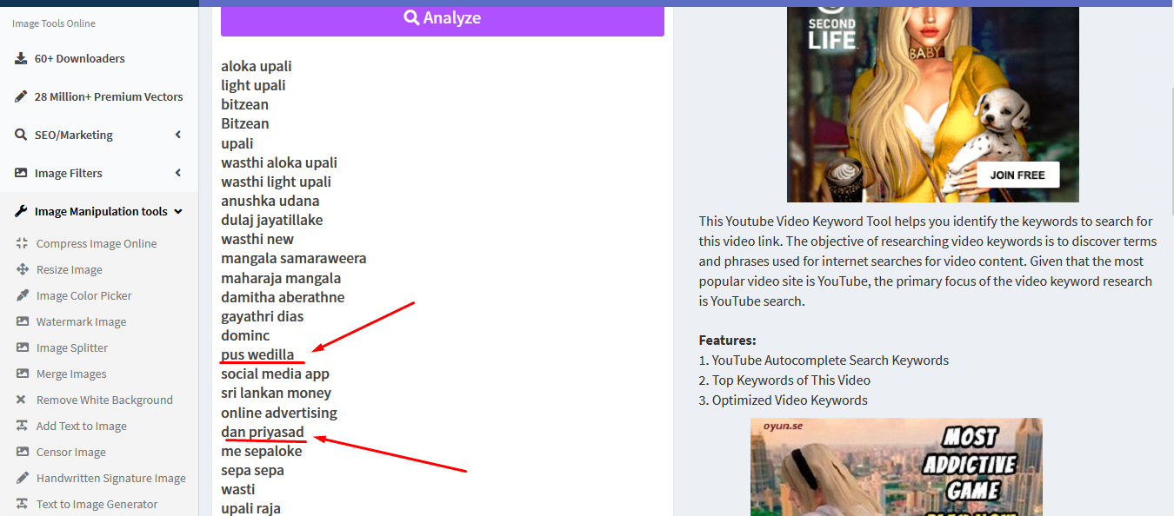The height and width of the screenshot is (516, 1174).
Task: Click keyword "wasthi aloka upali"
Action: [x=279, y=162]
